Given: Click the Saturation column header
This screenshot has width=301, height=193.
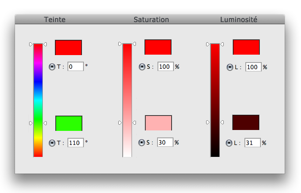Looking at the screenshot, I should [x=151, y=20].
